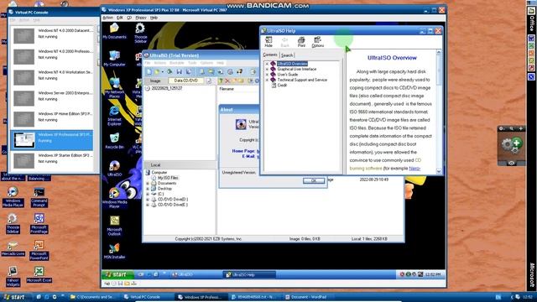
Task: Select the Contents tab in Help
Action: [270, 55]
